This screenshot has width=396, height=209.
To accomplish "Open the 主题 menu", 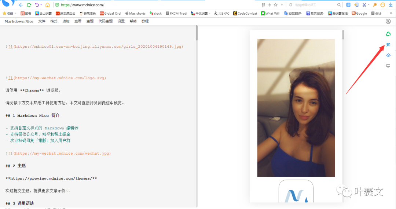I will click(x=90, y=21).
